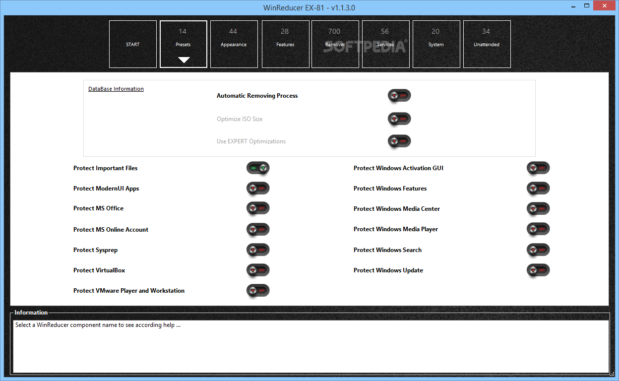Toggle Use EXPERT Optimizations switch
This screenshot has height=381, width=619.
click(399, 141)
